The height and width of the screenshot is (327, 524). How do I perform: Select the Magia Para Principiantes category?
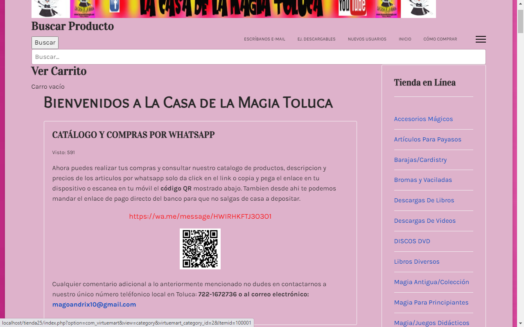pyautogui.click(x=431, y=302)
